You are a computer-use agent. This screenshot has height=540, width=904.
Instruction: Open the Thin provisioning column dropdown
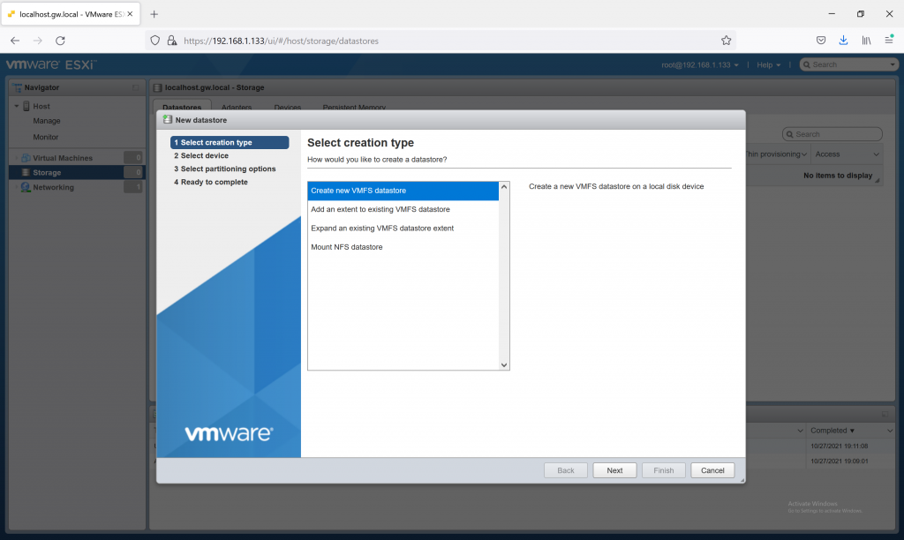pyautogui.click(x=803, y=154)
